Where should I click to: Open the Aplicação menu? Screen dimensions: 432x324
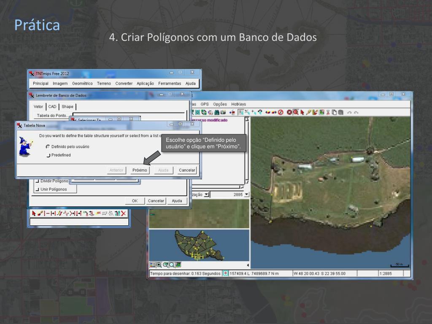pos(145,84)
